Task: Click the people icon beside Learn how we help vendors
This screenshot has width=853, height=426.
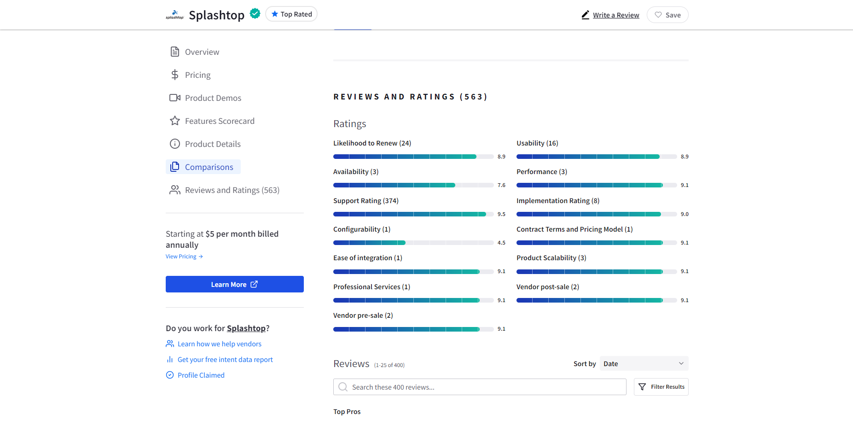Action: tap(170, 344)
